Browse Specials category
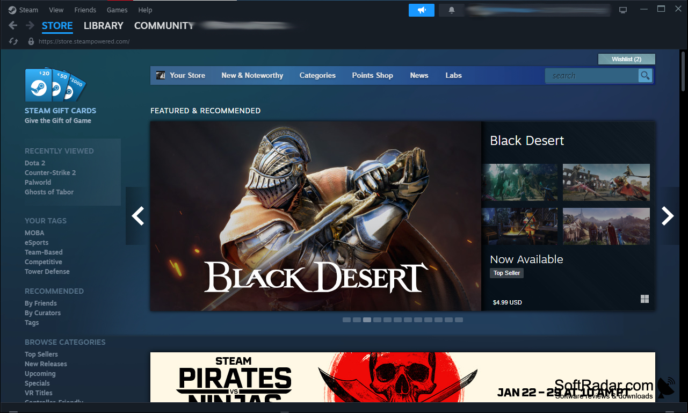The width and height of the screenshot is (688, 413). 37,383
